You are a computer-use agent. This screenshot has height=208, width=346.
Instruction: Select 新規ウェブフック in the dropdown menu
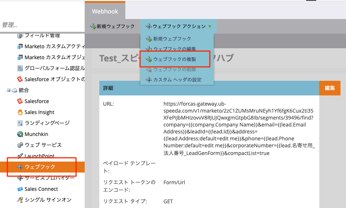172,39
